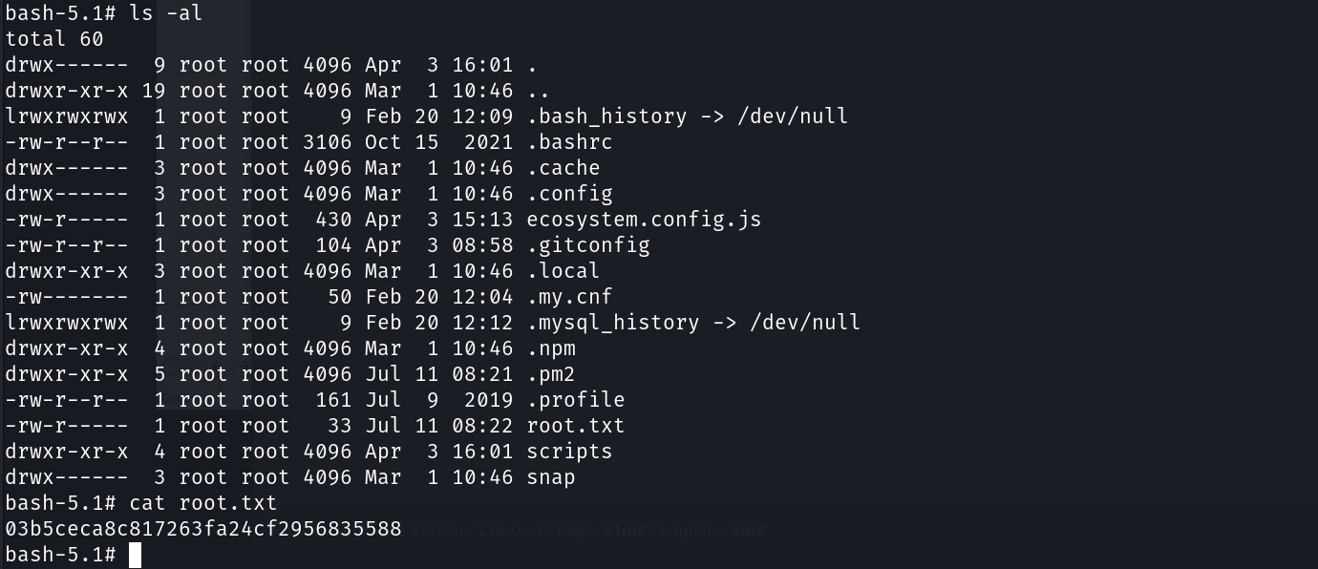Click the .bashrc file entry
1318x569 pixels.
click(x=569, y=142)
